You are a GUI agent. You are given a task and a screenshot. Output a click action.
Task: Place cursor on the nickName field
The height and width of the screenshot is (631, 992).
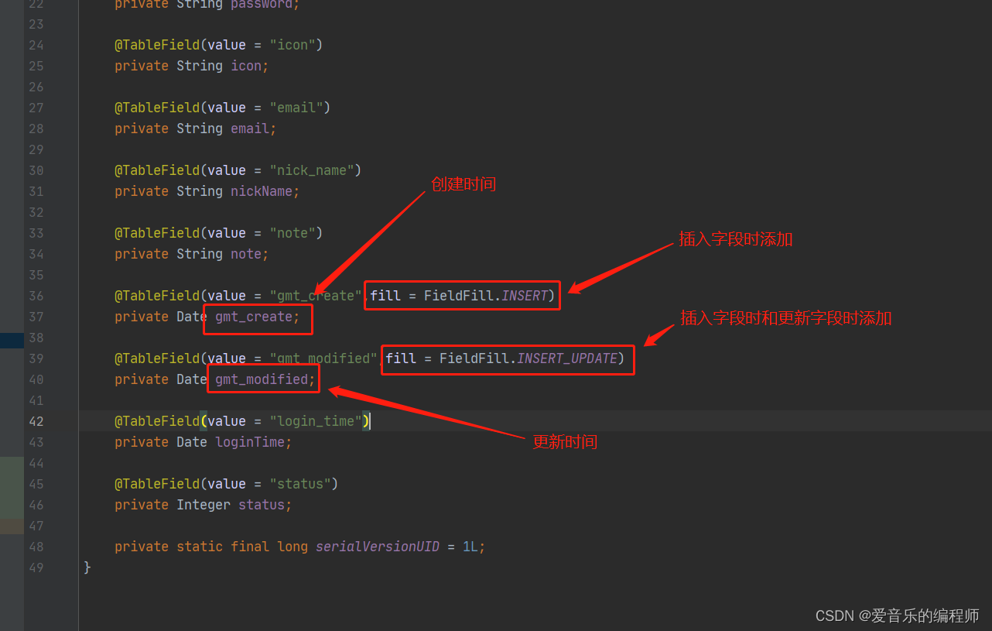coord(262,191)
